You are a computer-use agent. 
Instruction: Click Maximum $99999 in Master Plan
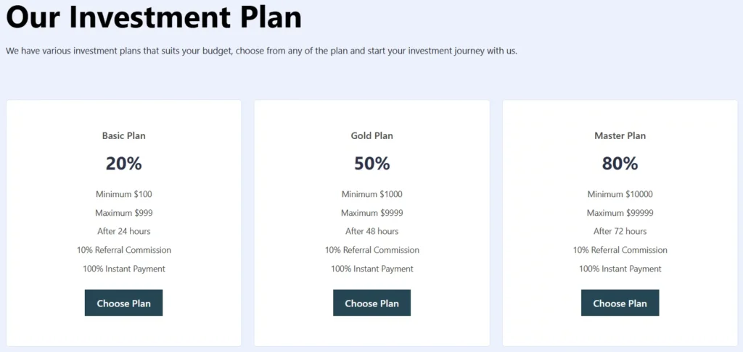(620, 213)
